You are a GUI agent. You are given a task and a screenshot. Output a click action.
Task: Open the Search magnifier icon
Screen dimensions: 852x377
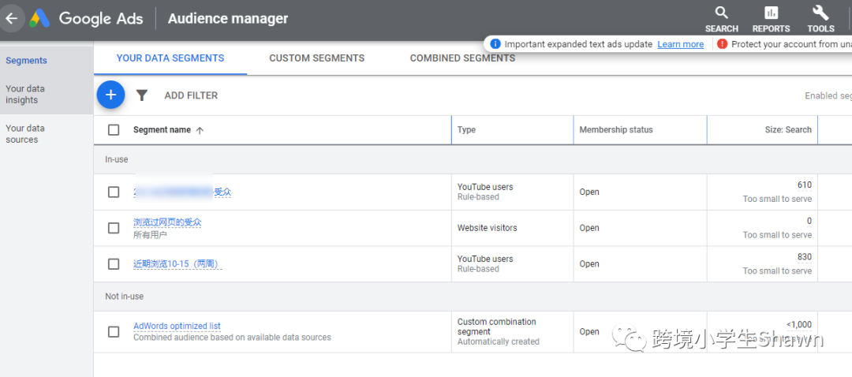[x=721, y=13]
